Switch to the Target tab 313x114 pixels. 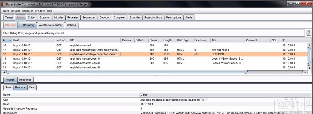[x=9, y=17]
